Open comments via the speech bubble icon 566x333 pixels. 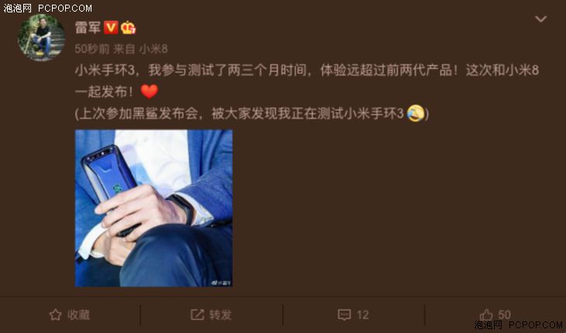point(344,314)
